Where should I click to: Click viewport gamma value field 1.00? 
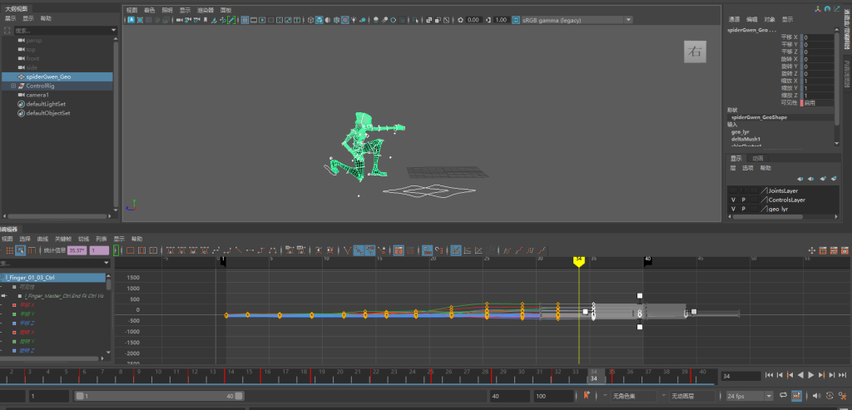pyautogui.click(x=501, y=20)
